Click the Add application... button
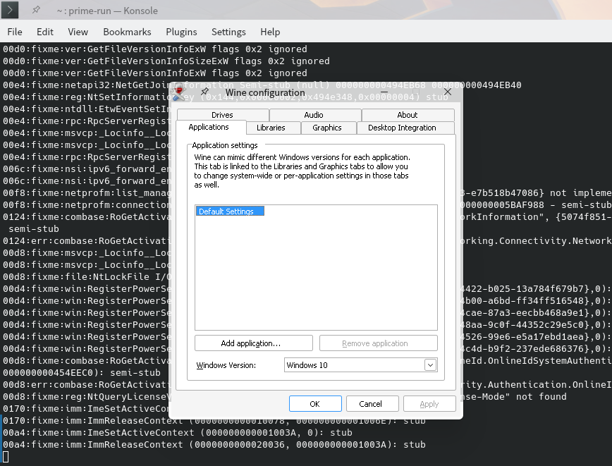The width and height of the screenshot is (612, 466). tap(254, 343)
